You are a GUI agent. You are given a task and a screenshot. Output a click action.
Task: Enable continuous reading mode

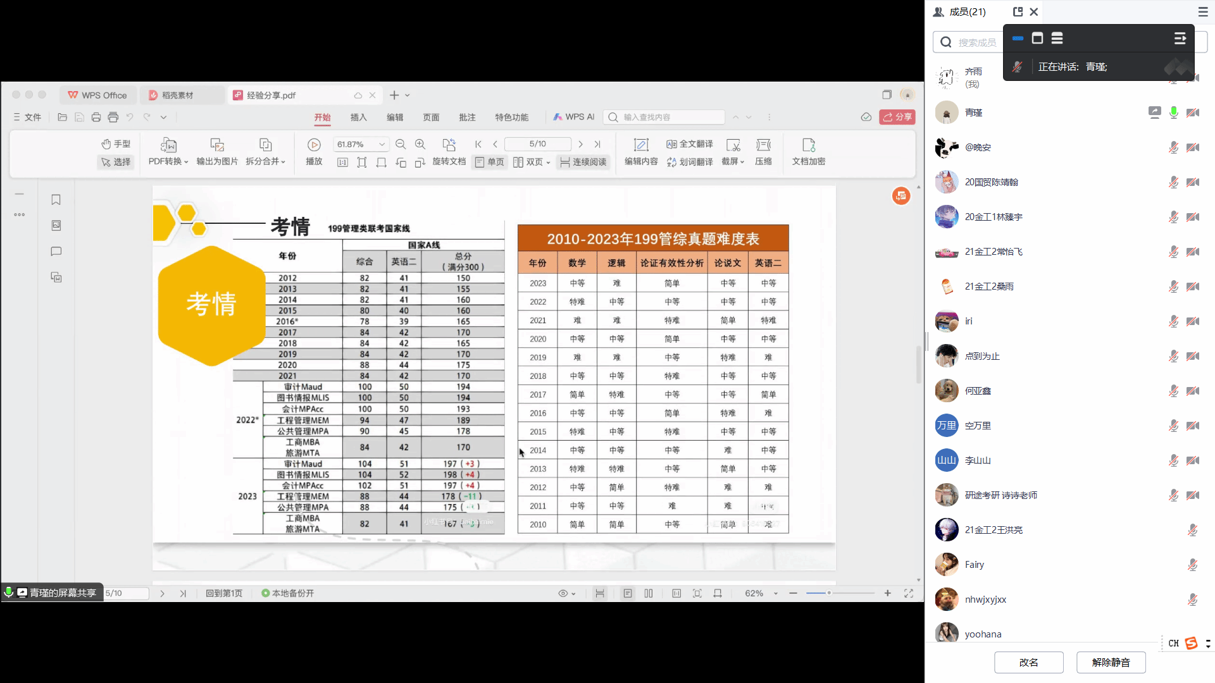click(583, 162)
